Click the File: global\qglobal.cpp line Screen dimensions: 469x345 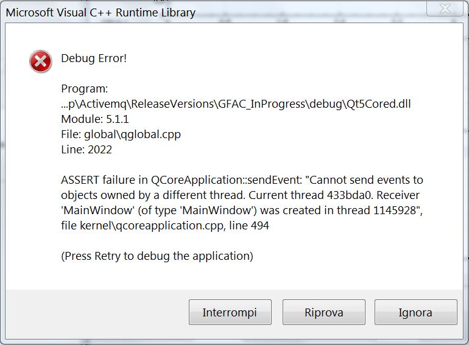121,134
